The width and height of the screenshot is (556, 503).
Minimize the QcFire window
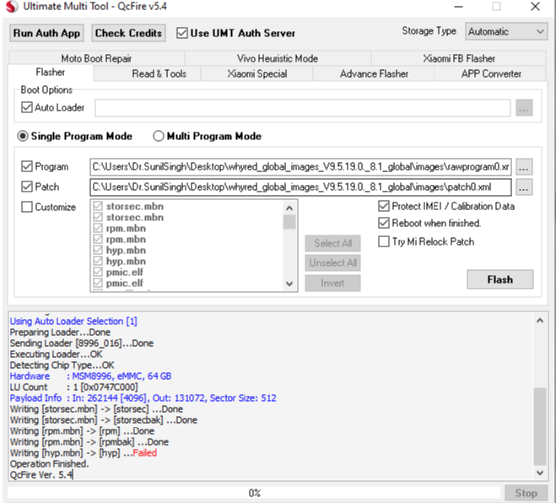458,7
